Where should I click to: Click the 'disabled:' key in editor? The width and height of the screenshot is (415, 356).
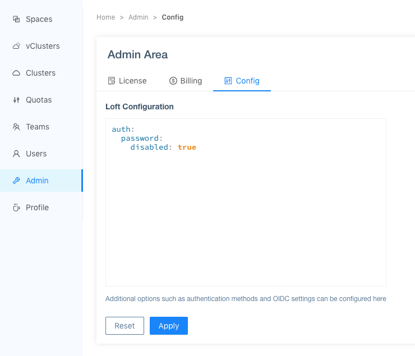[151, 147]
